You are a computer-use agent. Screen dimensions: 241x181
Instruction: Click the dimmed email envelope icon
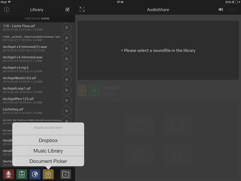pos(177,125)
